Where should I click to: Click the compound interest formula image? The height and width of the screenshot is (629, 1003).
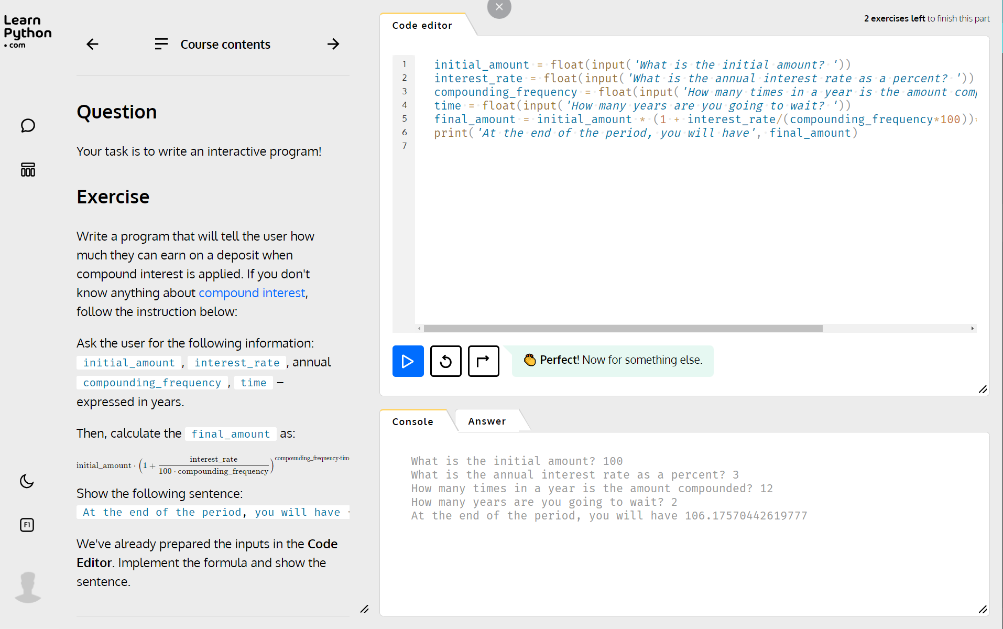[x=213, y=465]
